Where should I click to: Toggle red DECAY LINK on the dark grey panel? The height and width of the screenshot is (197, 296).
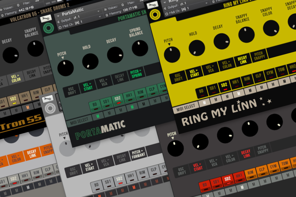tap(246, 153)
